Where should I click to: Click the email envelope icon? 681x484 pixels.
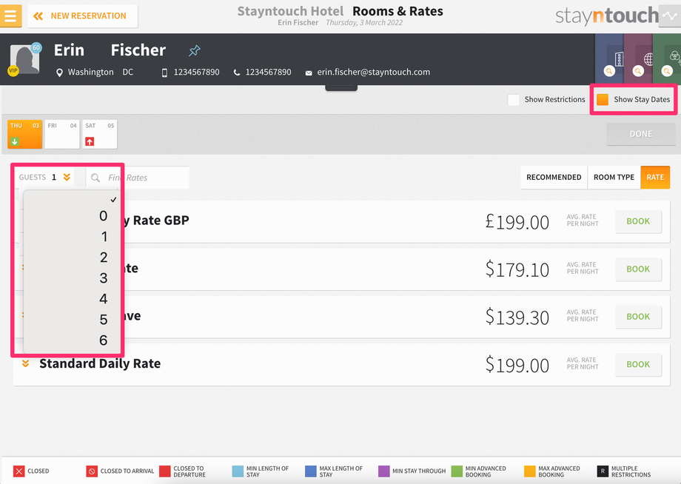pyautogui.click(x=309, y=73)
